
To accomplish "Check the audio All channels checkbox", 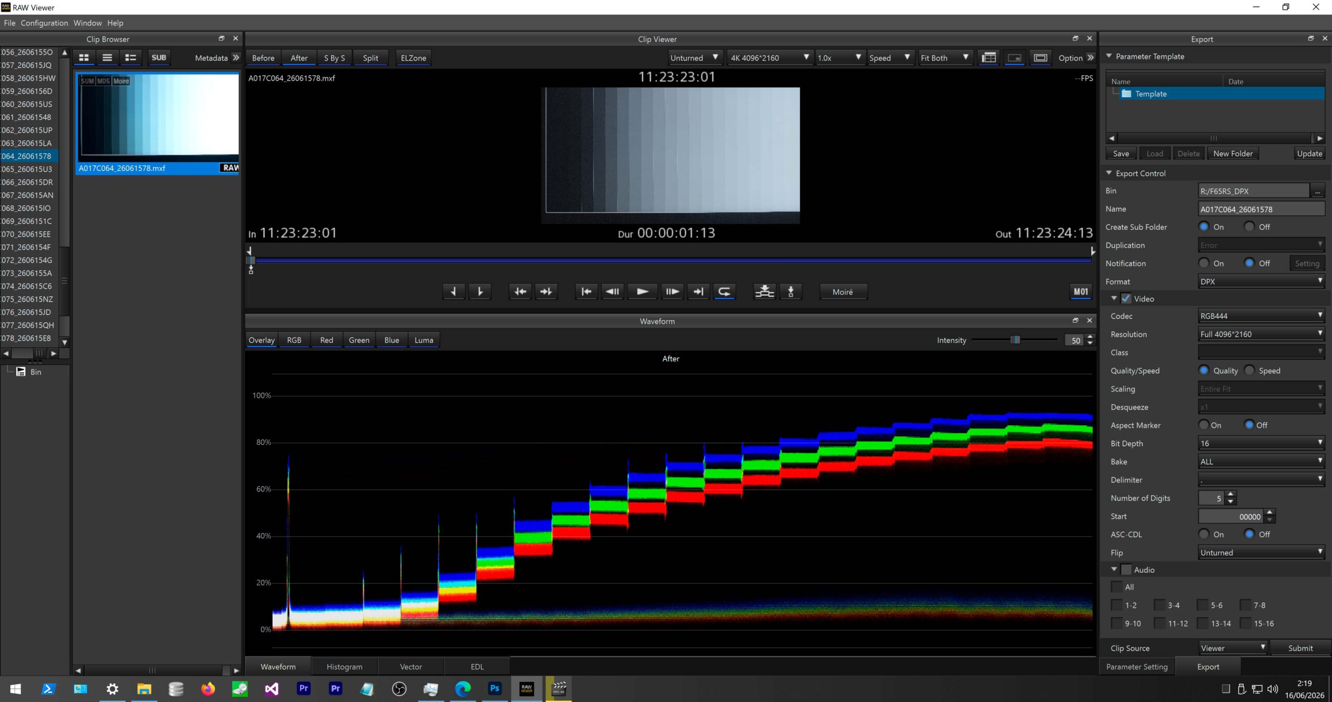I will click(x=1117, y=587).
